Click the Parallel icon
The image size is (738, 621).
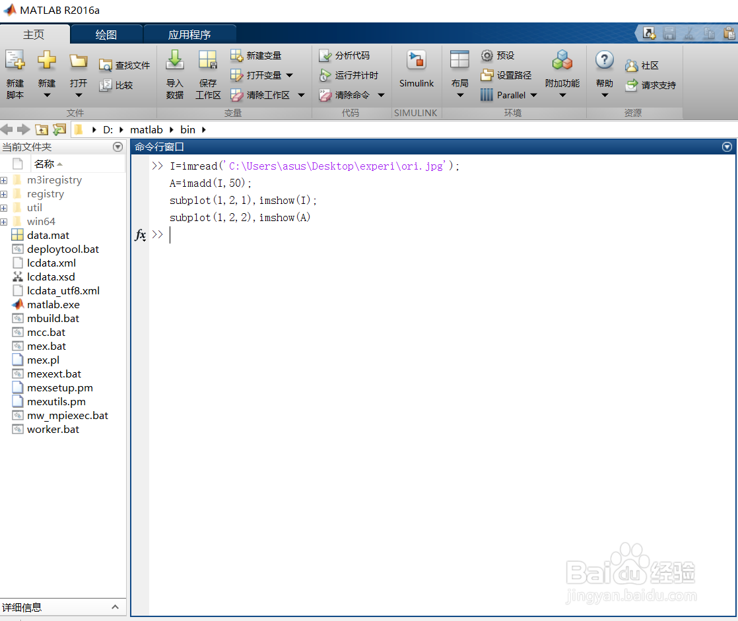(x=487, y=95)
